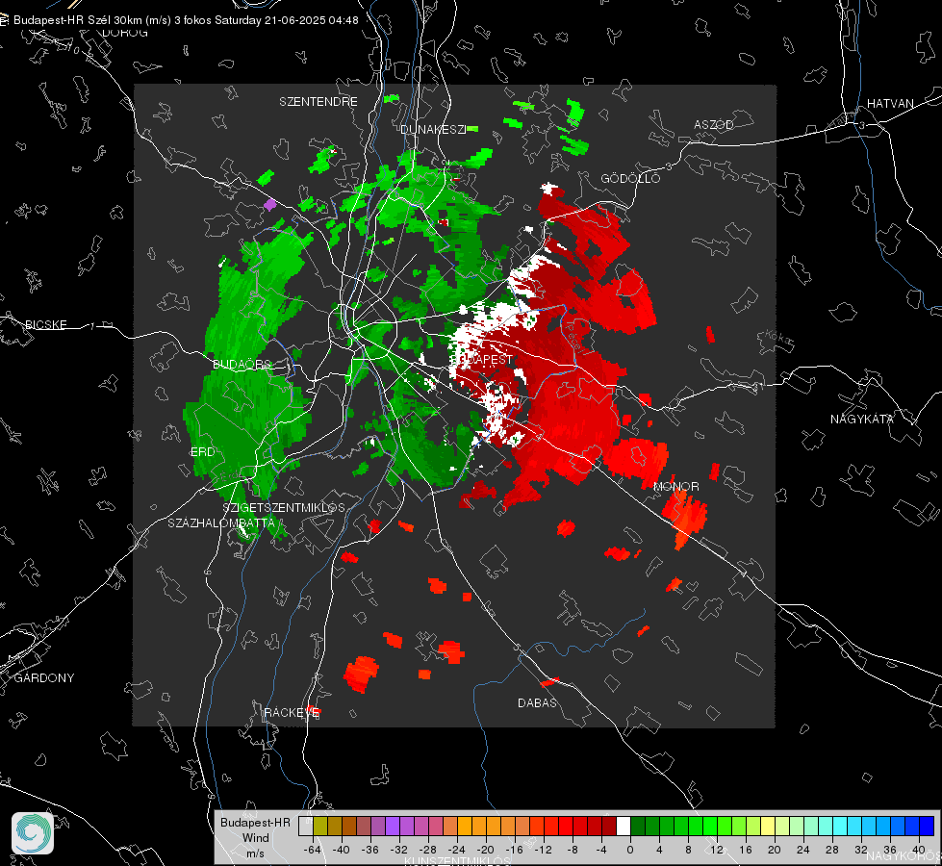Click the 16 value on the legend scale

(746, 850)
